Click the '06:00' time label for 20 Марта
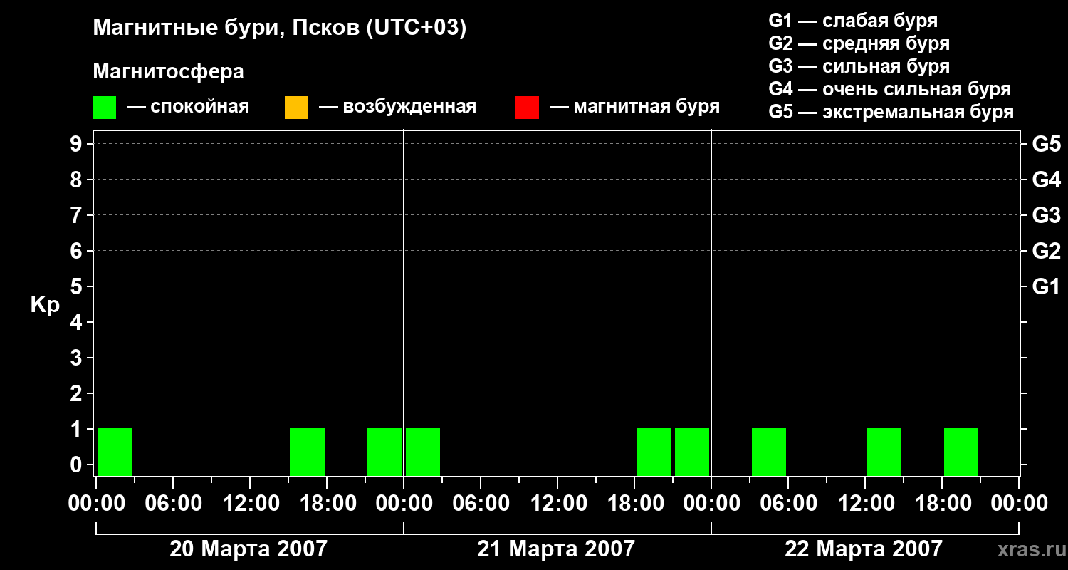 (173, 504)
